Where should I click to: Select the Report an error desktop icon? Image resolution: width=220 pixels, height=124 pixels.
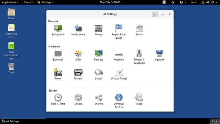pyautogui.click(x=11, y=31)
